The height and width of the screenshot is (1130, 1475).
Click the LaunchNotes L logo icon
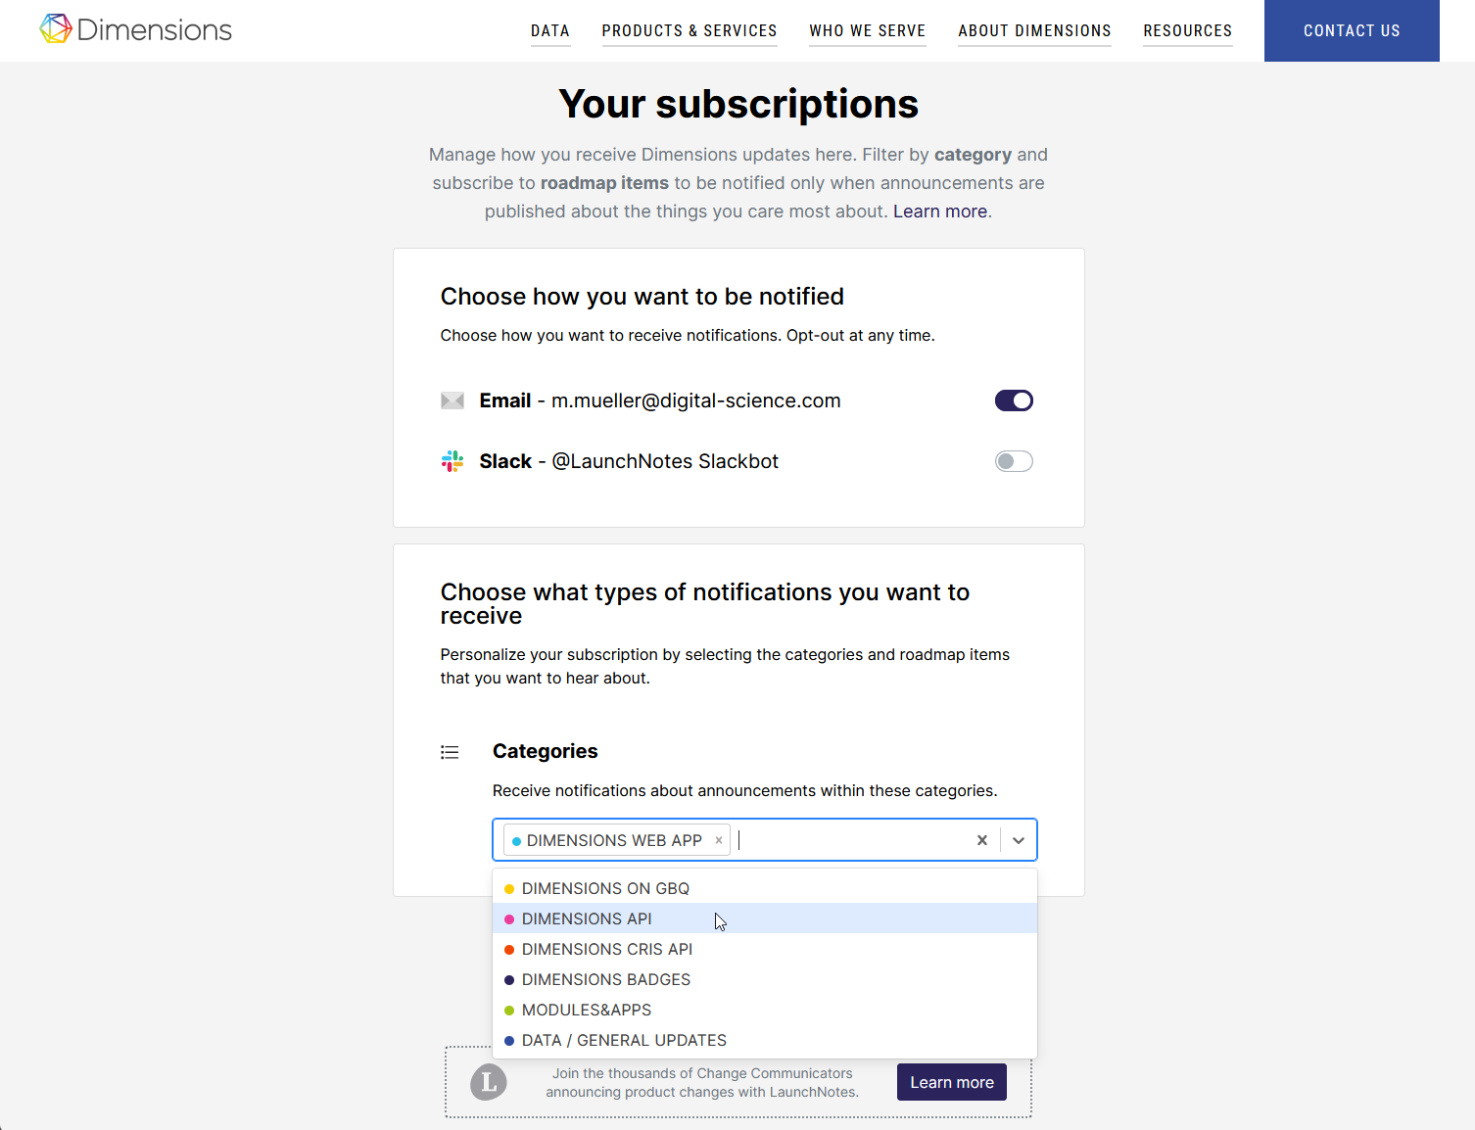489,1082
